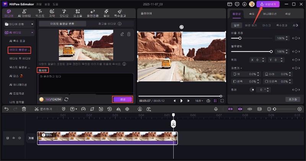Select the AI special effects item
Viewport: 306px width, 161px height.
tap(17, 41)
